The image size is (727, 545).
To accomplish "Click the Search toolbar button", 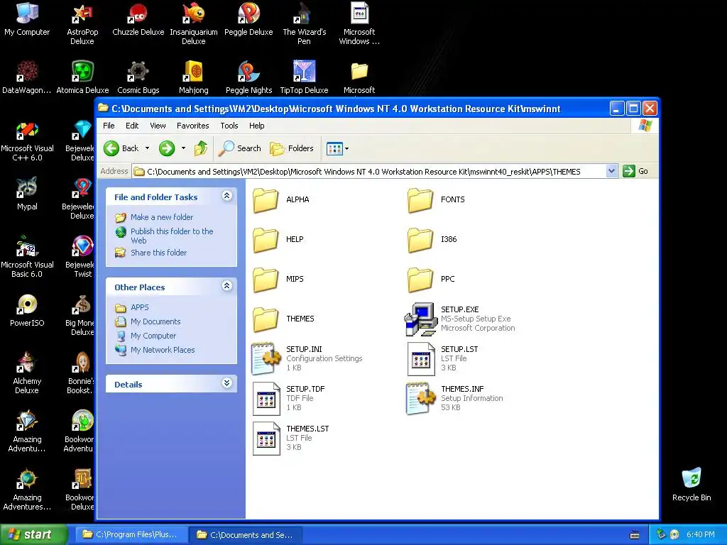I will [x=240, y=148].
